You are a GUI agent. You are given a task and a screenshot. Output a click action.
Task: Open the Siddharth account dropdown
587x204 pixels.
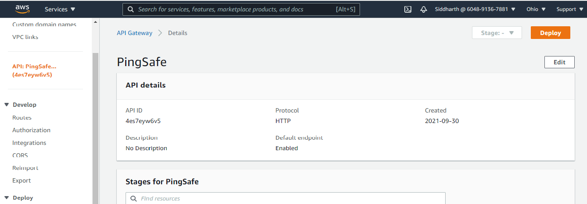pyautogui.click(x=475, y=9)
